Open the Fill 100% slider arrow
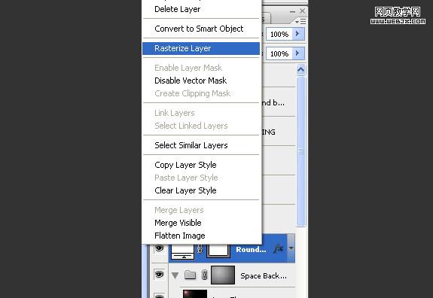433x298 pixels. (298, 53)
